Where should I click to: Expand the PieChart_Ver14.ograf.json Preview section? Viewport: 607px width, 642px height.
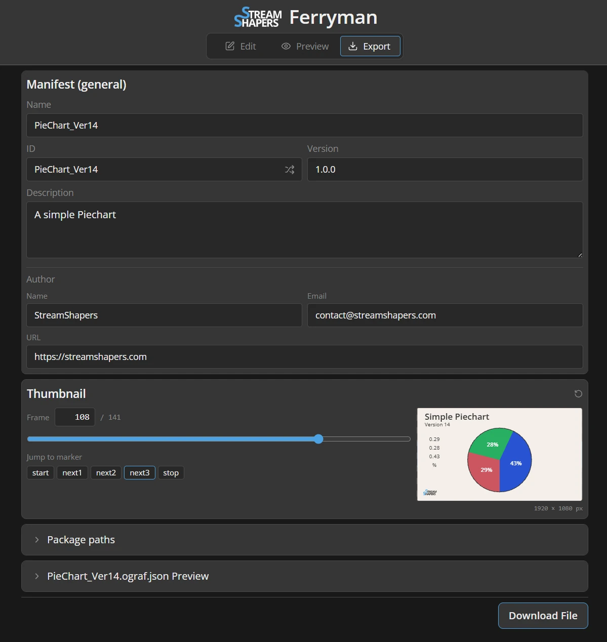305,576
